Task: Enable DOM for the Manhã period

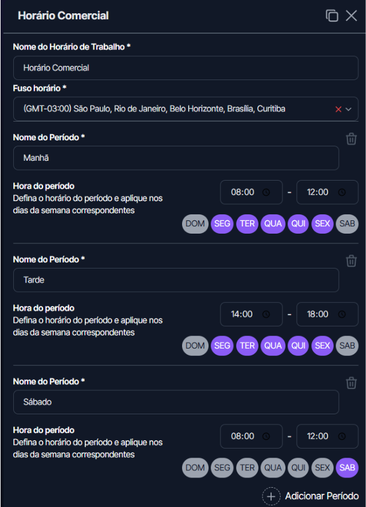Action: [x=195, y=223]
